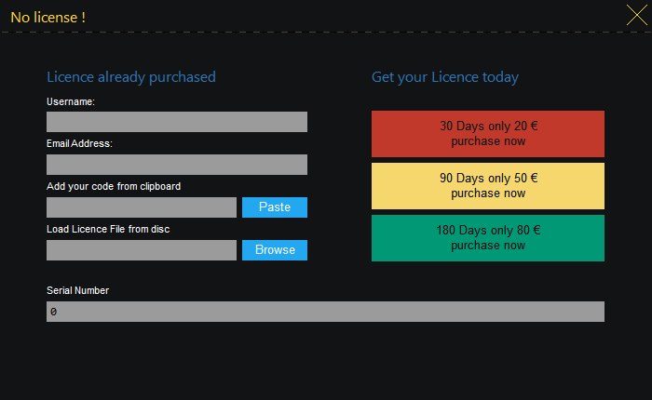
Task: Click 'Load Licence File from disc' label
Action: [108, 229]
